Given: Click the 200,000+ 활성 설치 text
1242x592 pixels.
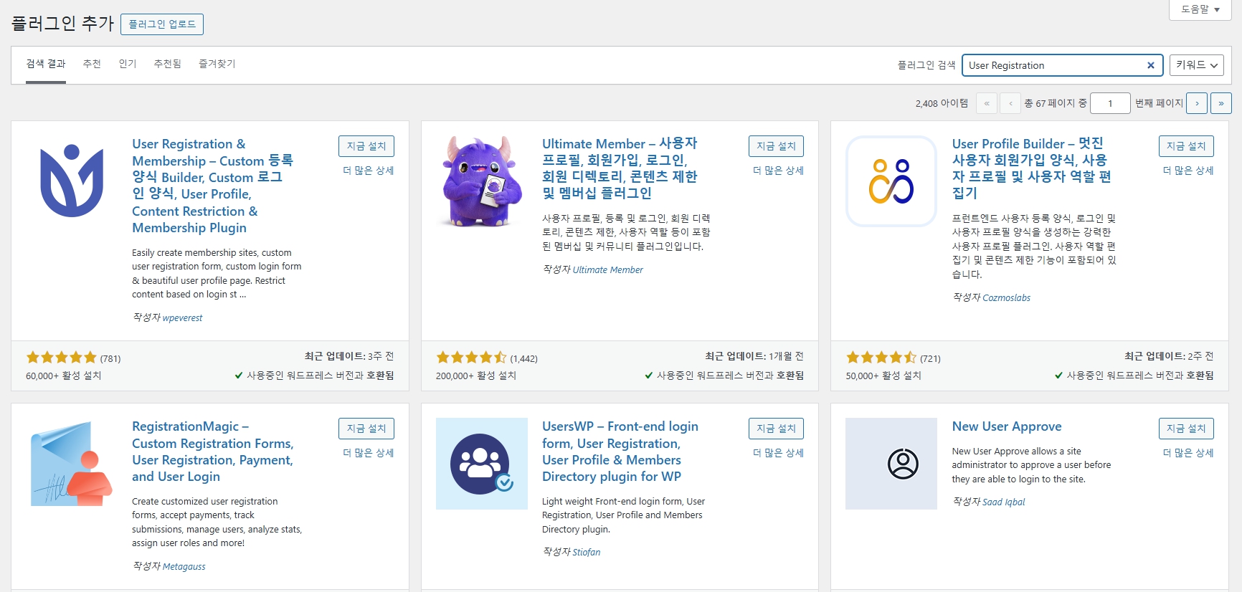Looking at the screenshot, I should (x=476, y=376).
